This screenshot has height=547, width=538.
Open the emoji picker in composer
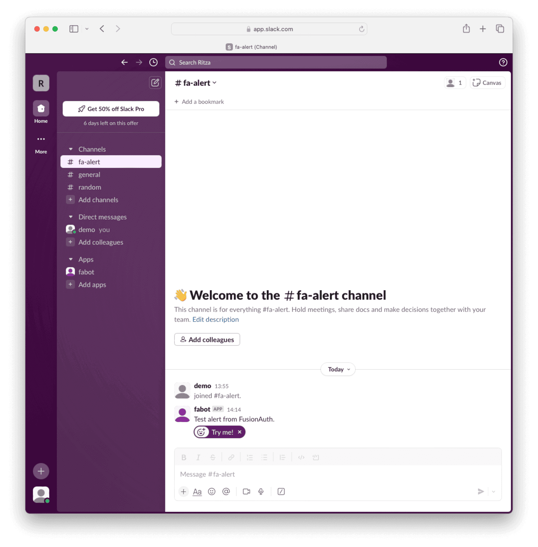tap(212, 492)
